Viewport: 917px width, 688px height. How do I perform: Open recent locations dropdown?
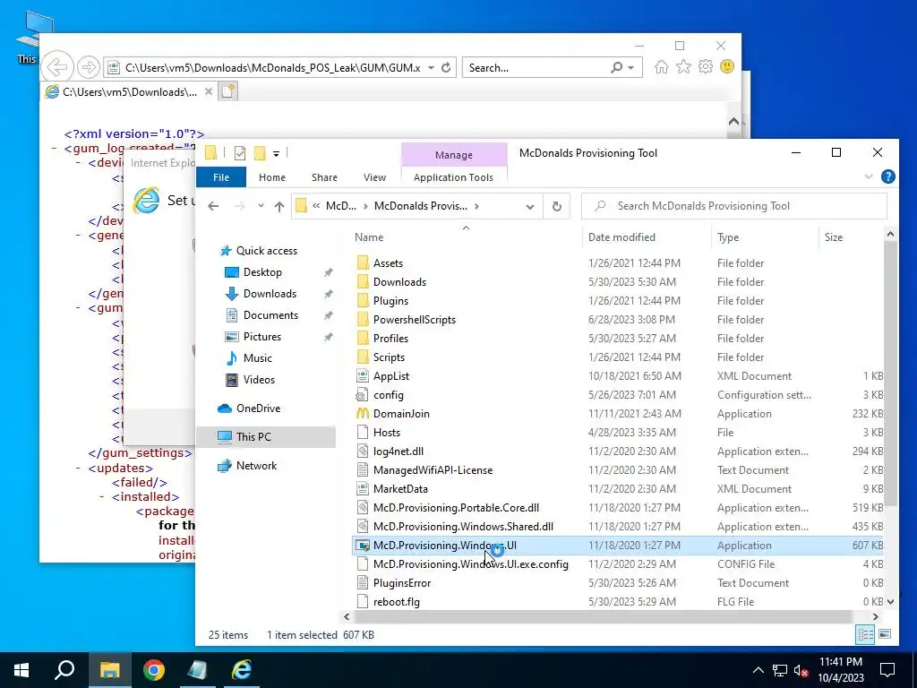pos(261,206)
